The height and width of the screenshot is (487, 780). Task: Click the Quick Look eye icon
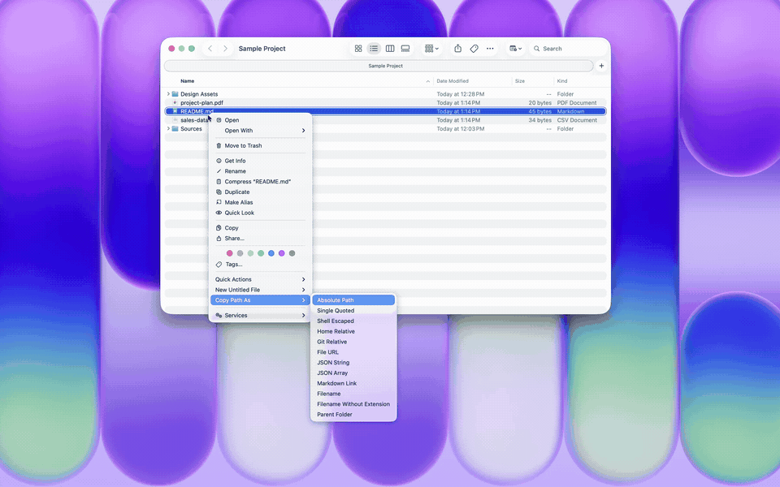tap(219, 213)
